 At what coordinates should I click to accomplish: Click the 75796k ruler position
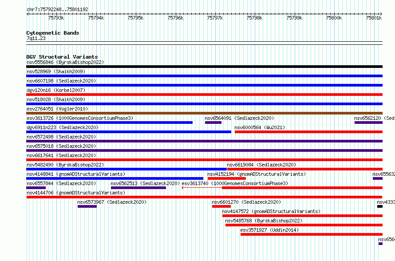[x=175, y=18]
